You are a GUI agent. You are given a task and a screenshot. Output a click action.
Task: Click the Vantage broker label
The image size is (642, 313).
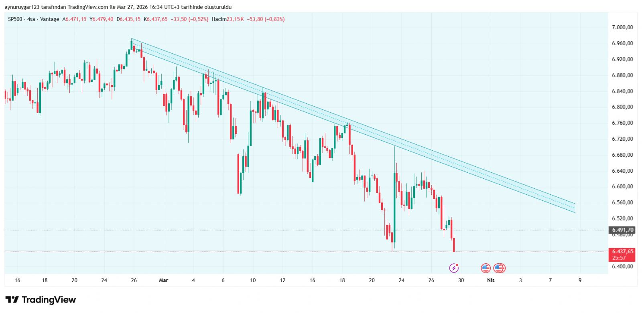[x=49, y=19]
